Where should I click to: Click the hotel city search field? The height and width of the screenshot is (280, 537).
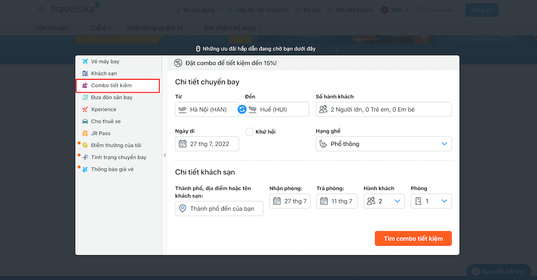tap(219, 209)
